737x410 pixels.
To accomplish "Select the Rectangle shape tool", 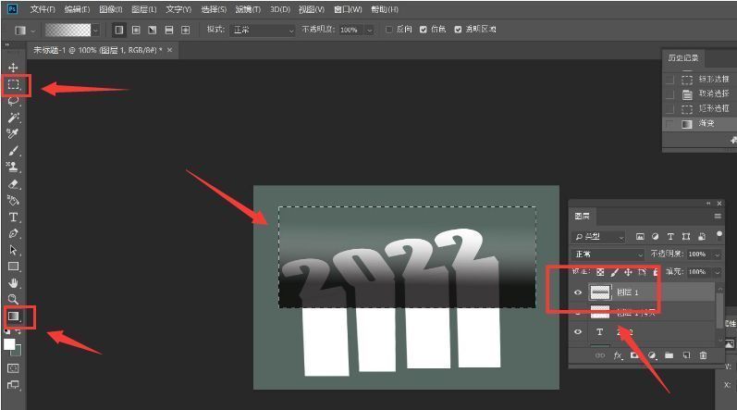I will click(x=13, y=267).
